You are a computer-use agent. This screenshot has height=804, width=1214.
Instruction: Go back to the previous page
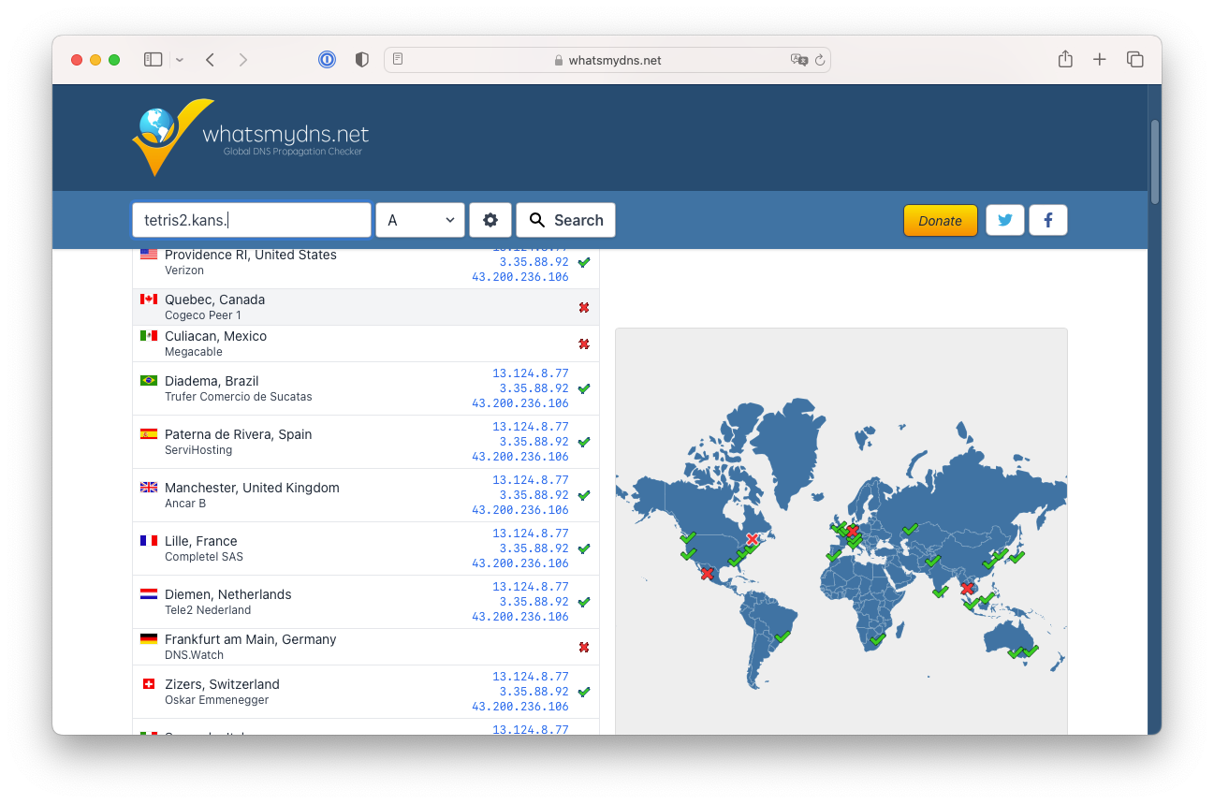[x=210, y=60]
